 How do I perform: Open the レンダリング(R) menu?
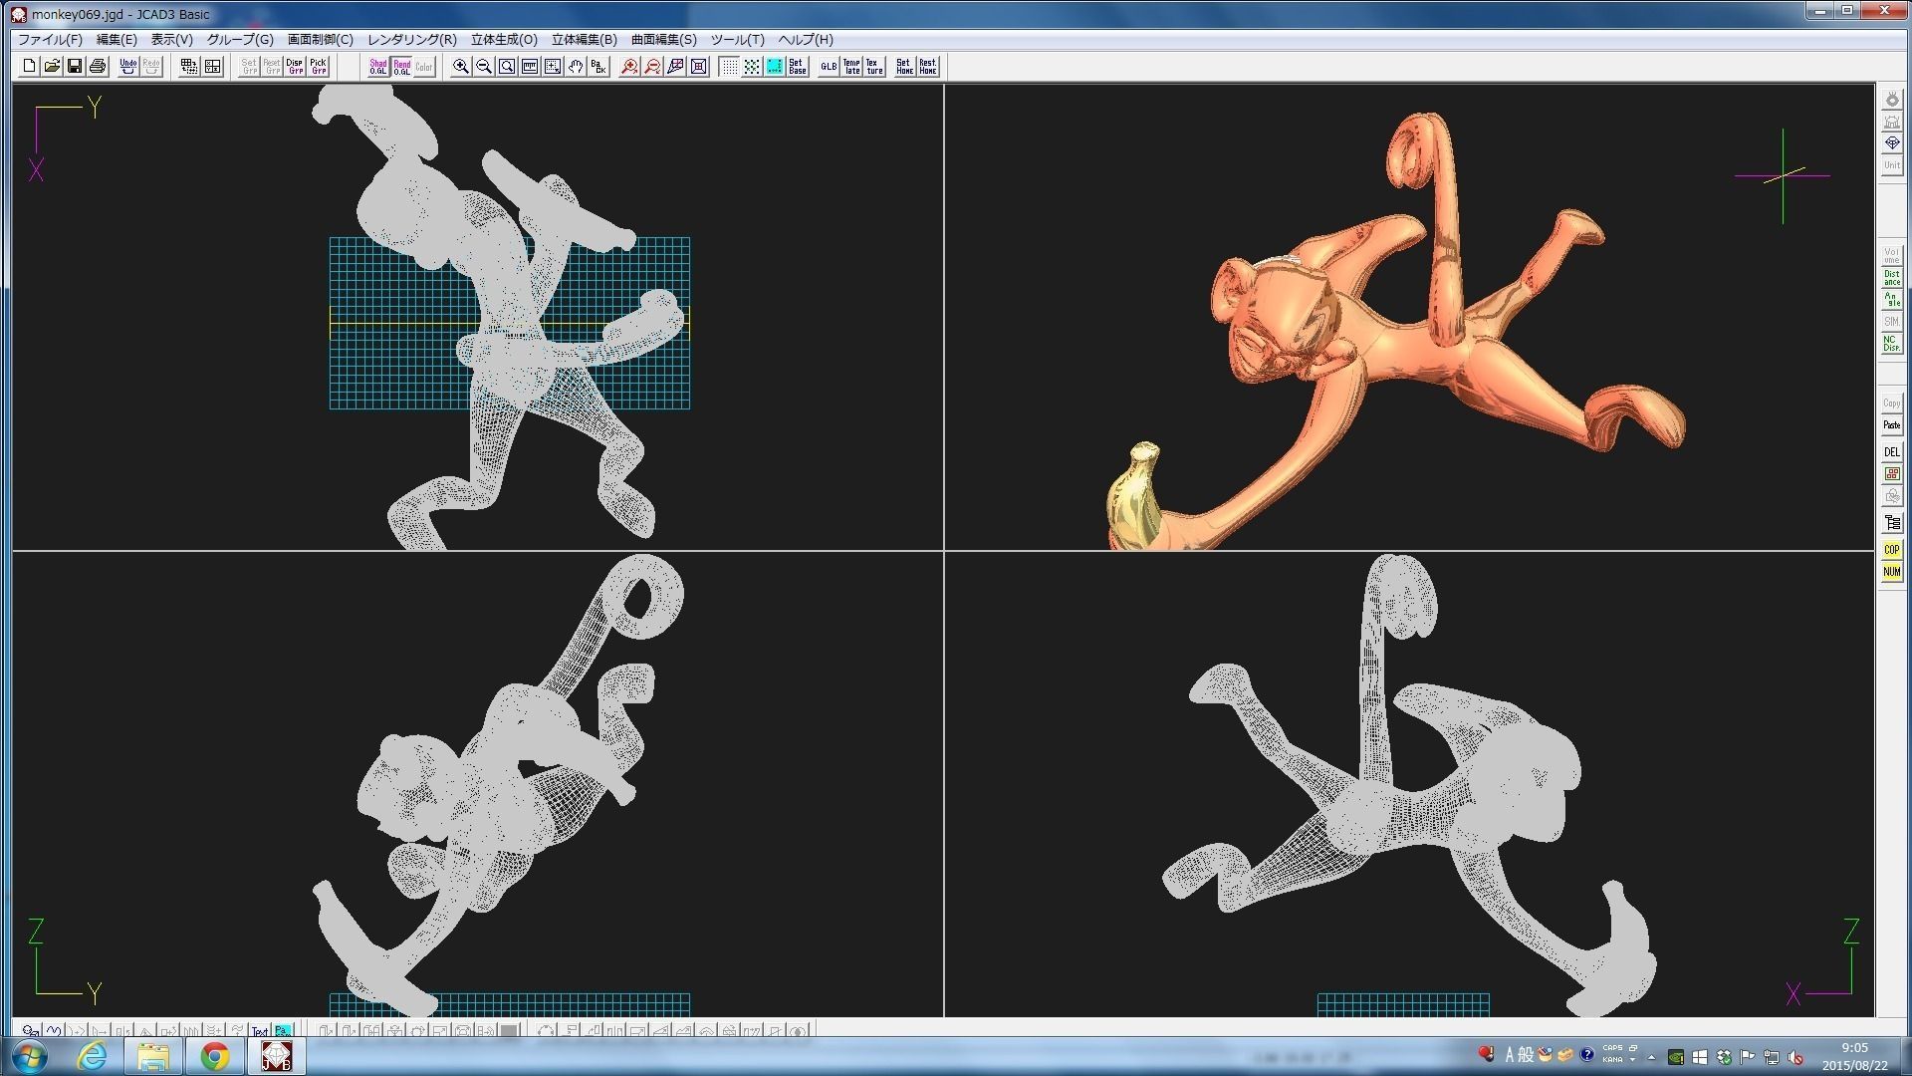coord(412,40)
